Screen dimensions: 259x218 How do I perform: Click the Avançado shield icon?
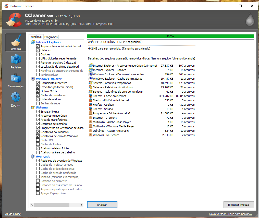[33, 156]
